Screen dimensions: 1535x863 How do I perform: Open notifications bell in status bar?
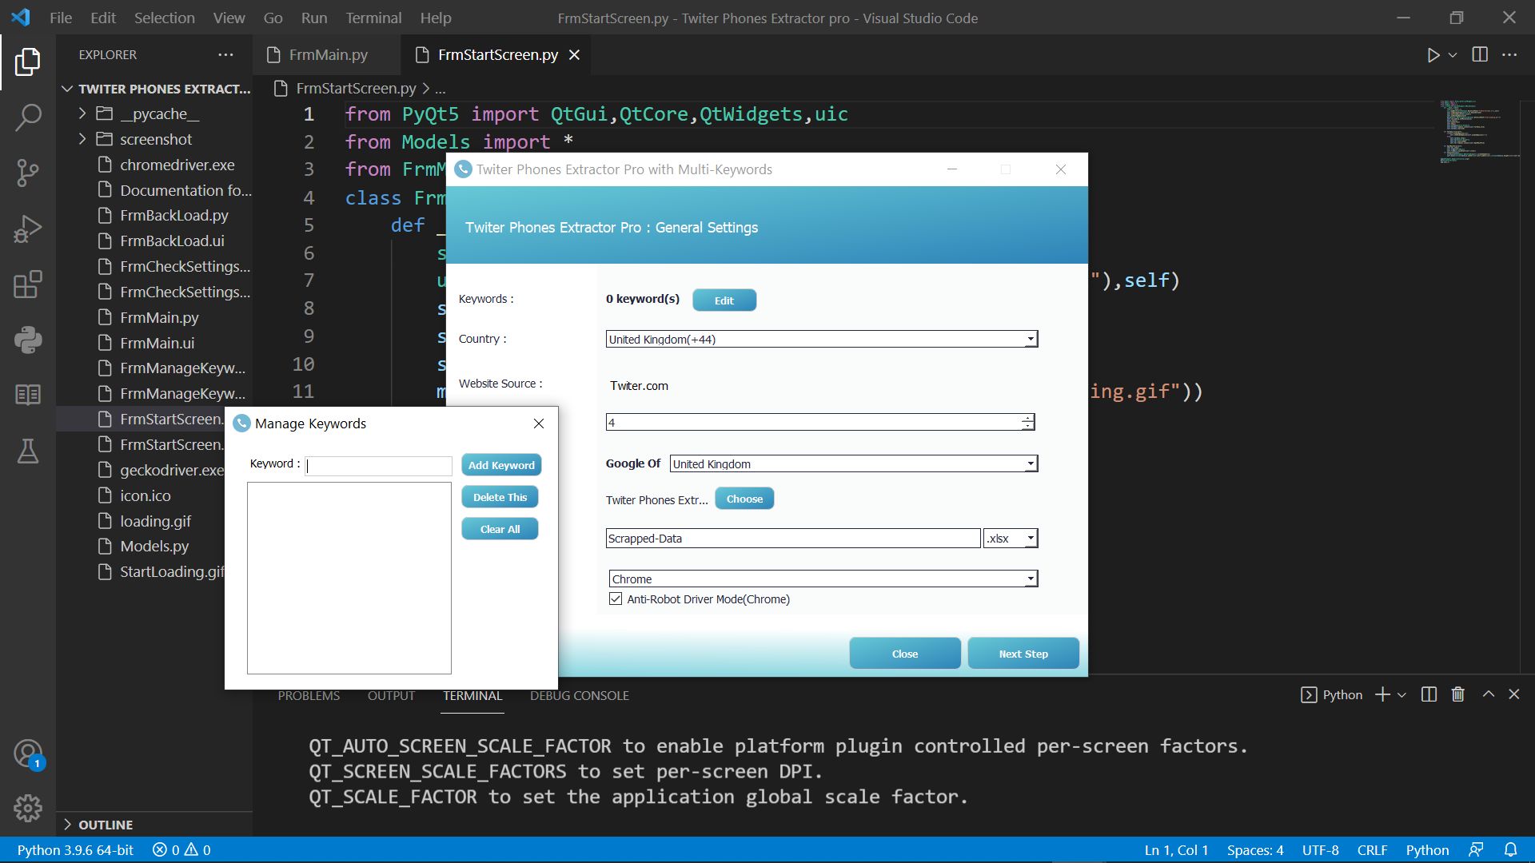click(x=1510, y=849)
